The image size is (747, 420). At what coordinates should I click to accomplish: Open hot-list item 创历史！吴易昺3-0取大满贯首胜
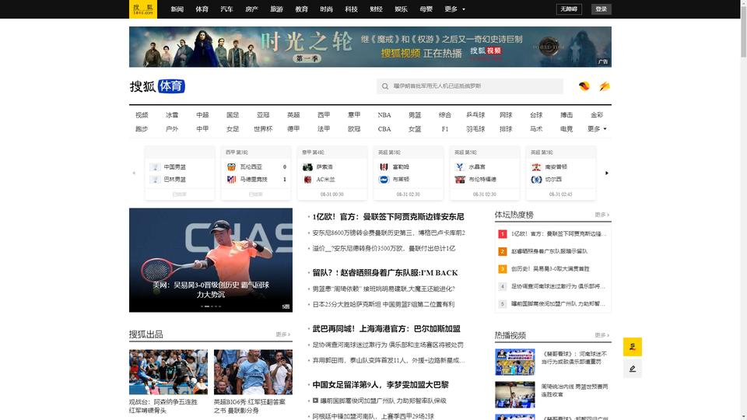[550, 269]
